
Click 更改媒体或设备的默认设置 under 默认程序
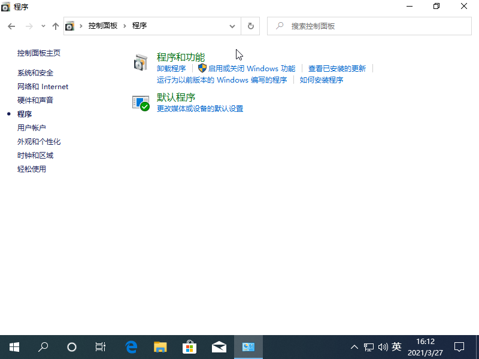click(198, 108)
